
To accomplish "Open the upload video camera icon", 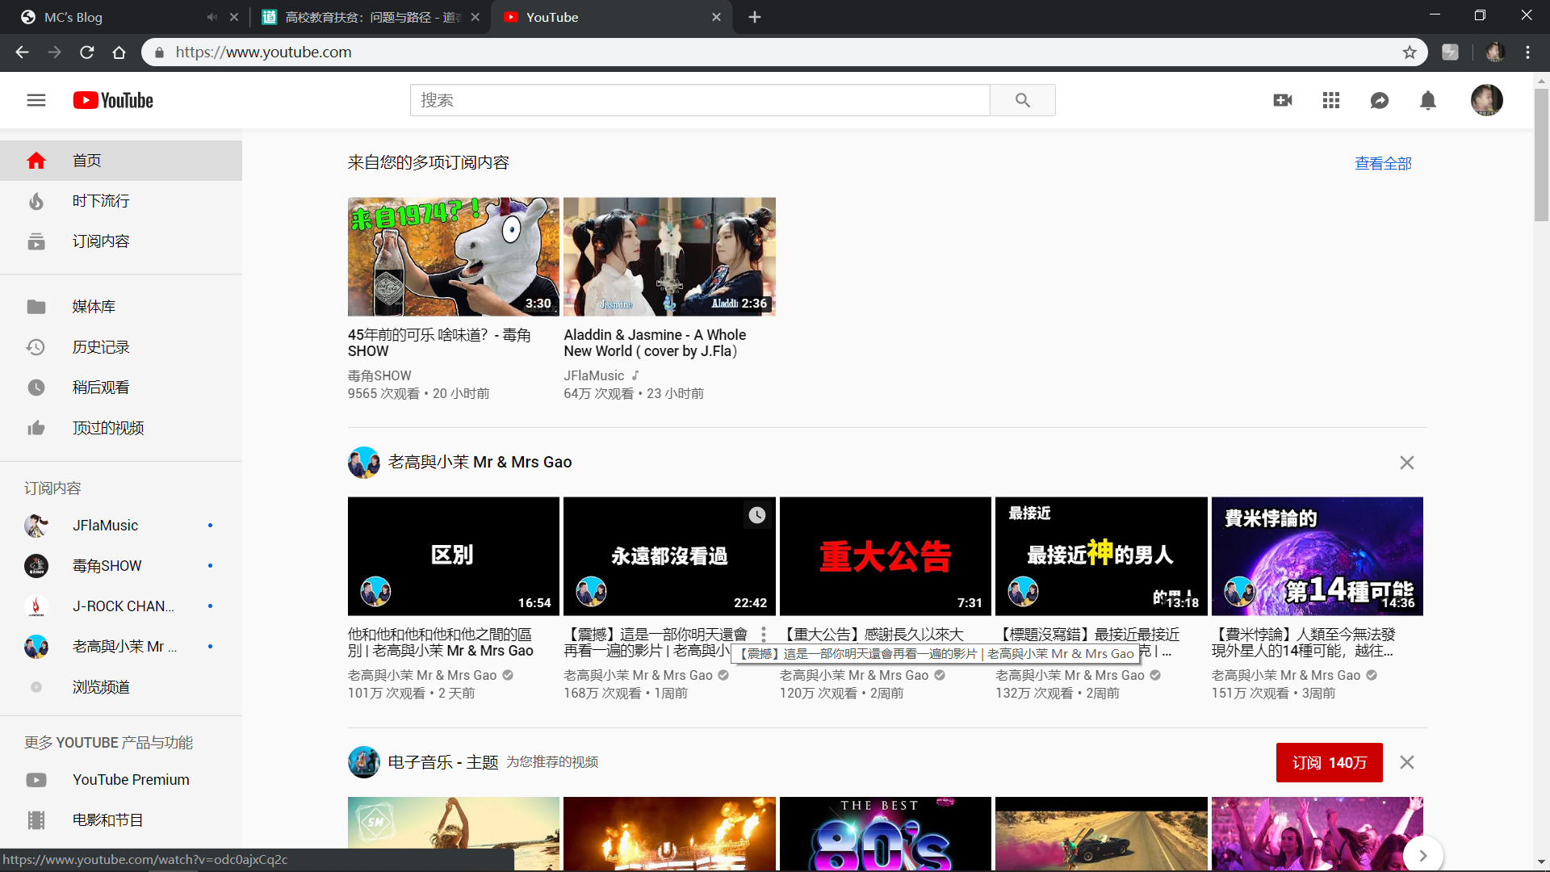I will tap(1283, 100).
